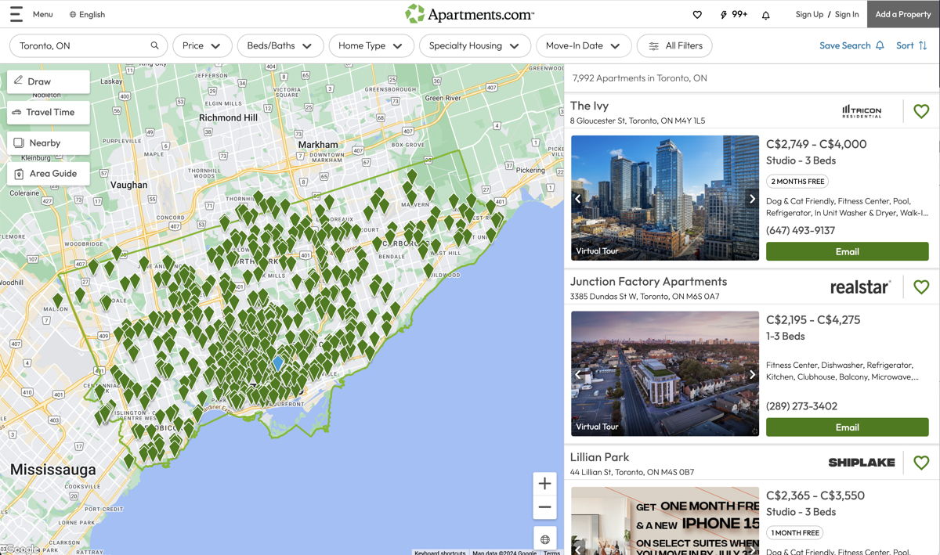Open Junction Factory aerial photo
The height and width of the screenshot is (555, 940).
click(x=665, y=373)
